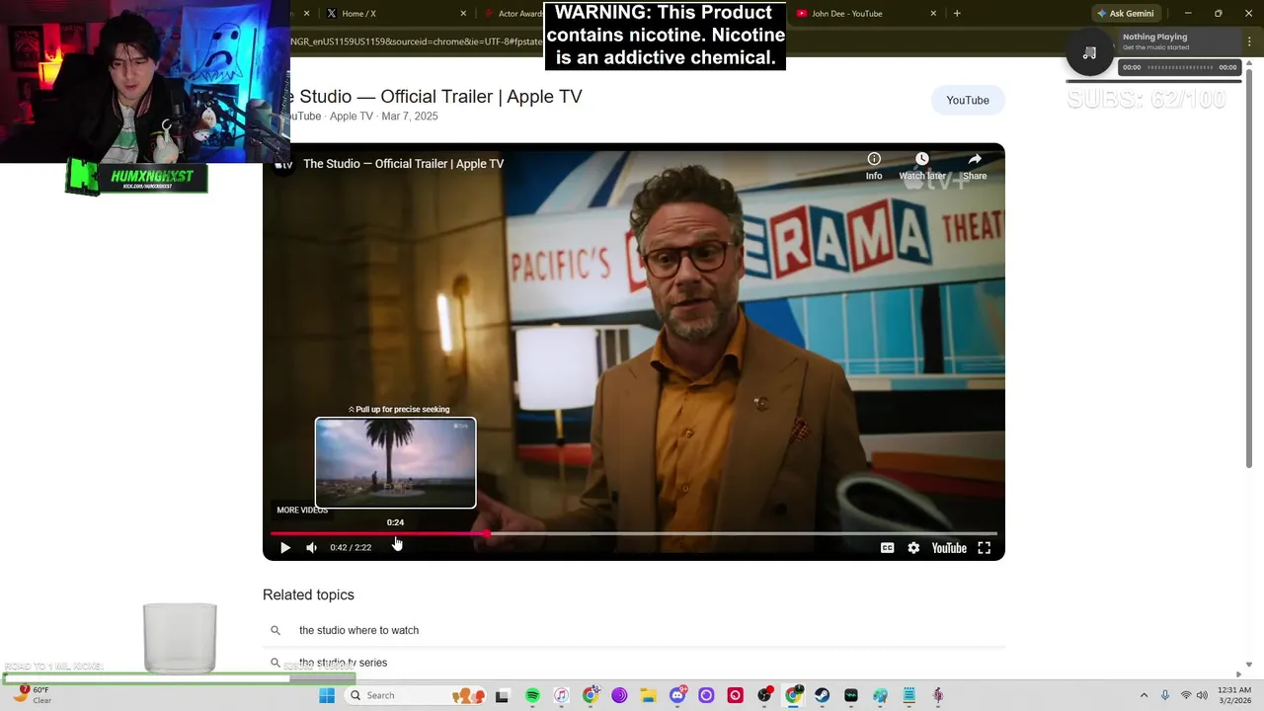The height and width of the screenshot is (711, 1264).
Task: Mute the video with the speaker icon
Action: (x=312, y=547)
